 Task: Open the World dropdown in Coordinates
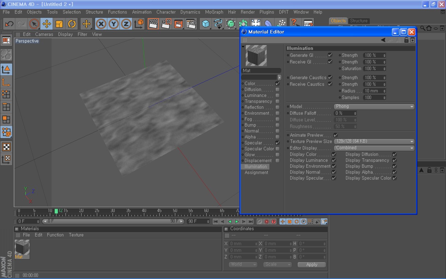coord(243,264)
